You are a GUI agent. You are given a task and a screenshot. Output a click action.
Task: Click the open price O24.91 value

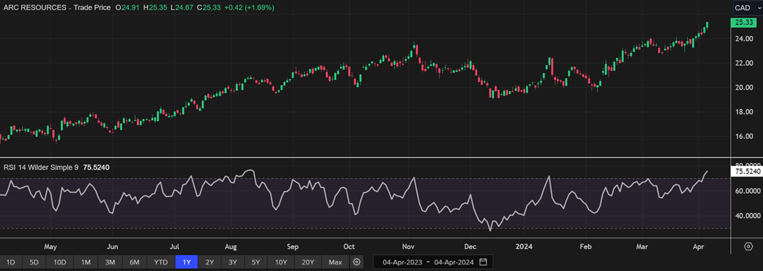(127, 8)
